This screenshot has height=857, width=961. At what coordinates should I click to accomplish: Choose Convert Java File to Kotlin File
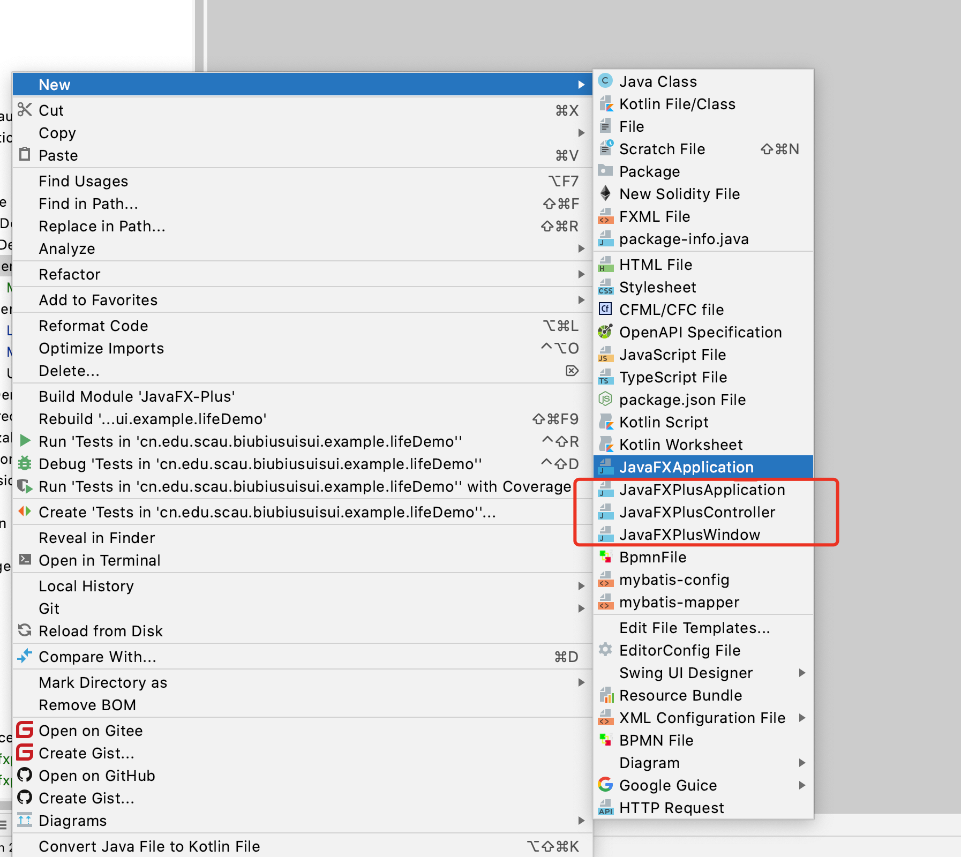pyautogui.click(x=149, y=846)
